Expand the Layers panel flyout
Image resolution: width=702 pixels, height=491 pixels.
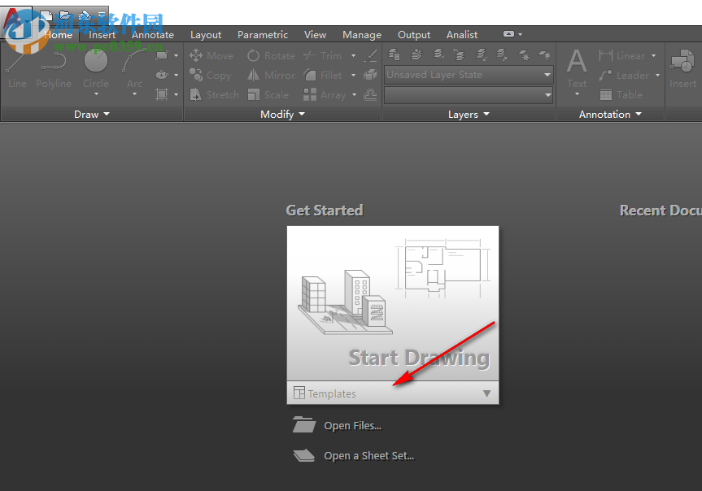469,115
